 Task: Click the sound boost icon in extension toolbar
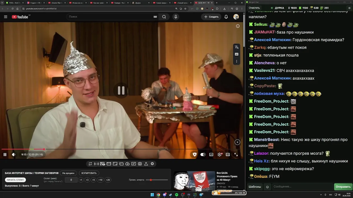click(x=96, y=164)
